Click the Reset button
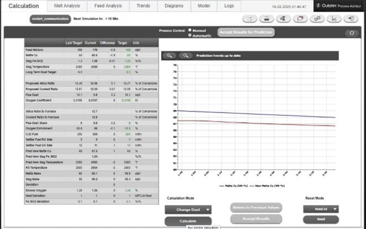The height and width of the screenshot is (229, 366). tap(321, 220)
